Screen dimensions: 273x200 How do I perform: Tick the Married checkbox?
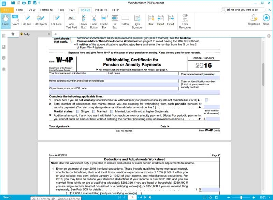point(94,111)
